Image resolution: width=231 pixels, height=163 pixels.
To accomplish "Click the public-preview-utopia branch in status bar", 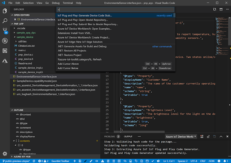I will click(x=16, y=160).
